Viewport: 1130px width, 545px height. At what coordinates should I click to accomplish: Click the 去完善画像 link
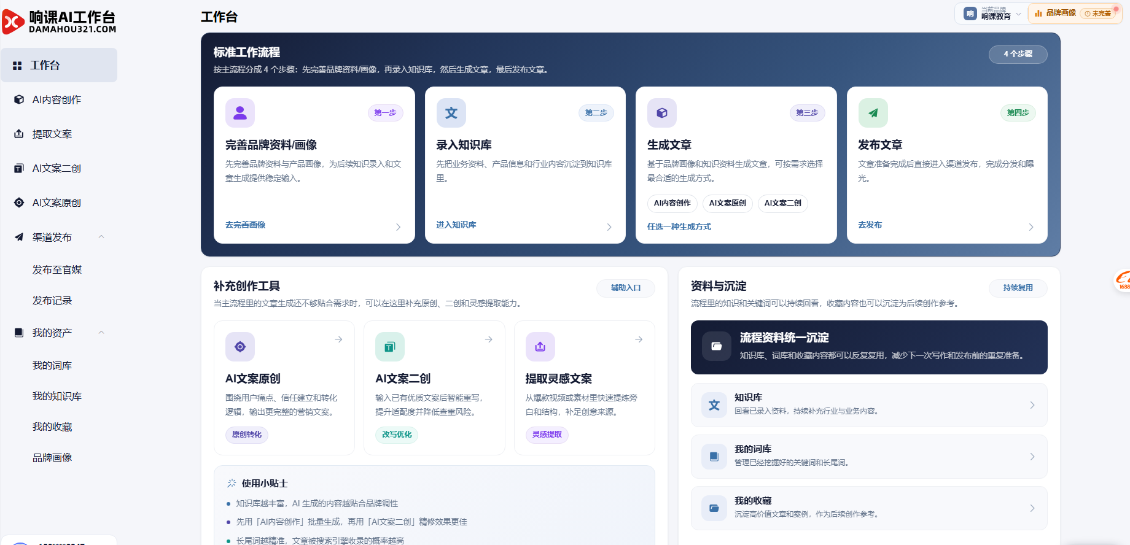pyautogui.click(x=245, y=225)
